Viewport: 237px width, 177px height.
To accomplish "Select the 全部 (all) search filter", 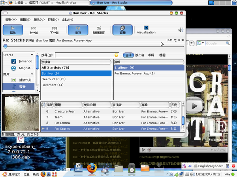I will pyautogui.click(x=128, y=55).
